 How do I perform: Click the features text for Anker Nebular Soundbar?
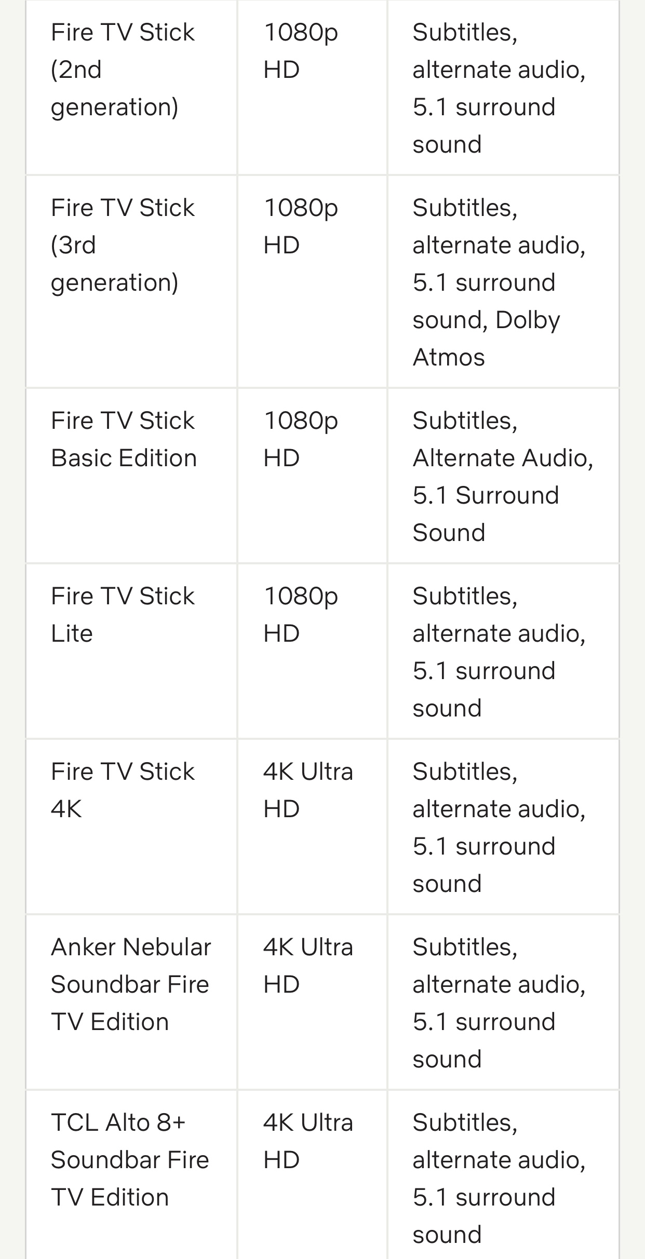[x=499, y=1003]
